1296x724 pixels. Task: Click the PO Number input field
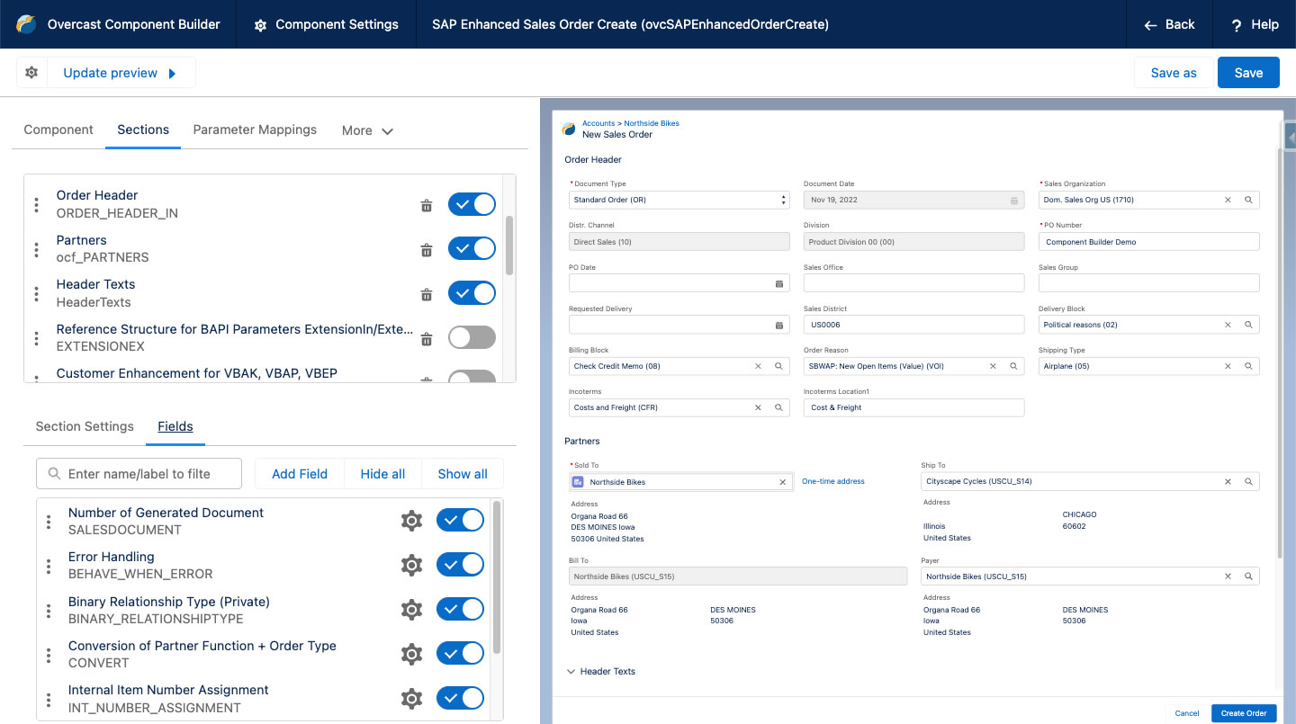(x=1149, y=242)
